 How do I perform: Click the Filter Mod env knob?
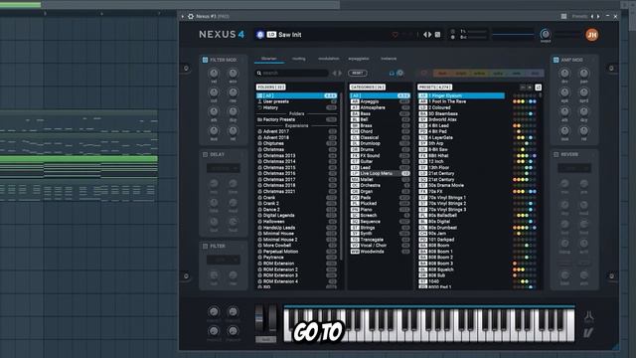click(x=233, y=73)
